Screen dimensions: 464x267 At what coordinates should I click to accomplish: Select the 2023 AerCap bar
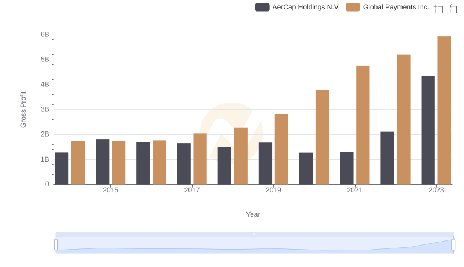428,130
